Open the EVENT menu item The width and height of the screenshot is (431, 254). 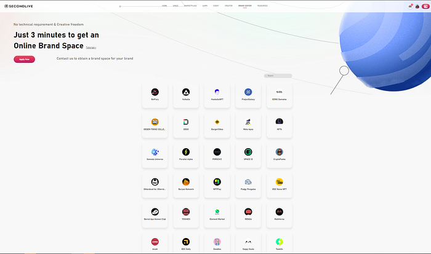click(216, 6)
